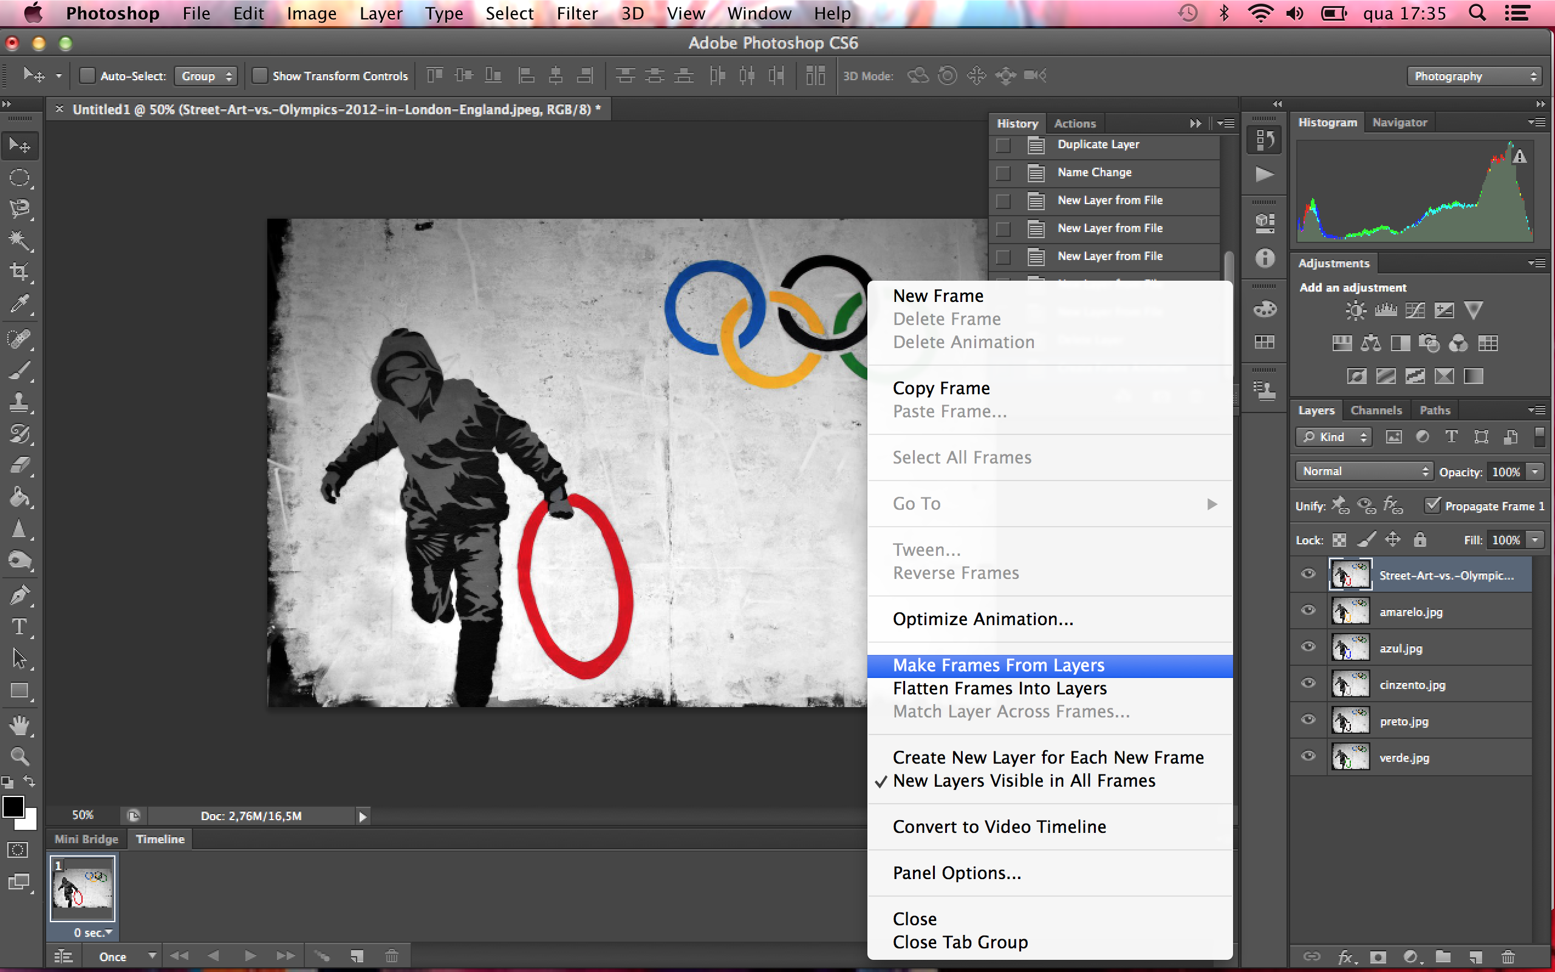The image size is (1555, 972).
Task: Select the Elliptical Marquee tool
Action: point(19,178)
